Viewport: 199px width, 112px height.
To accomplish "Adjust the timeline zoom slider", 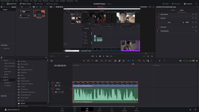I will [158, 61].
